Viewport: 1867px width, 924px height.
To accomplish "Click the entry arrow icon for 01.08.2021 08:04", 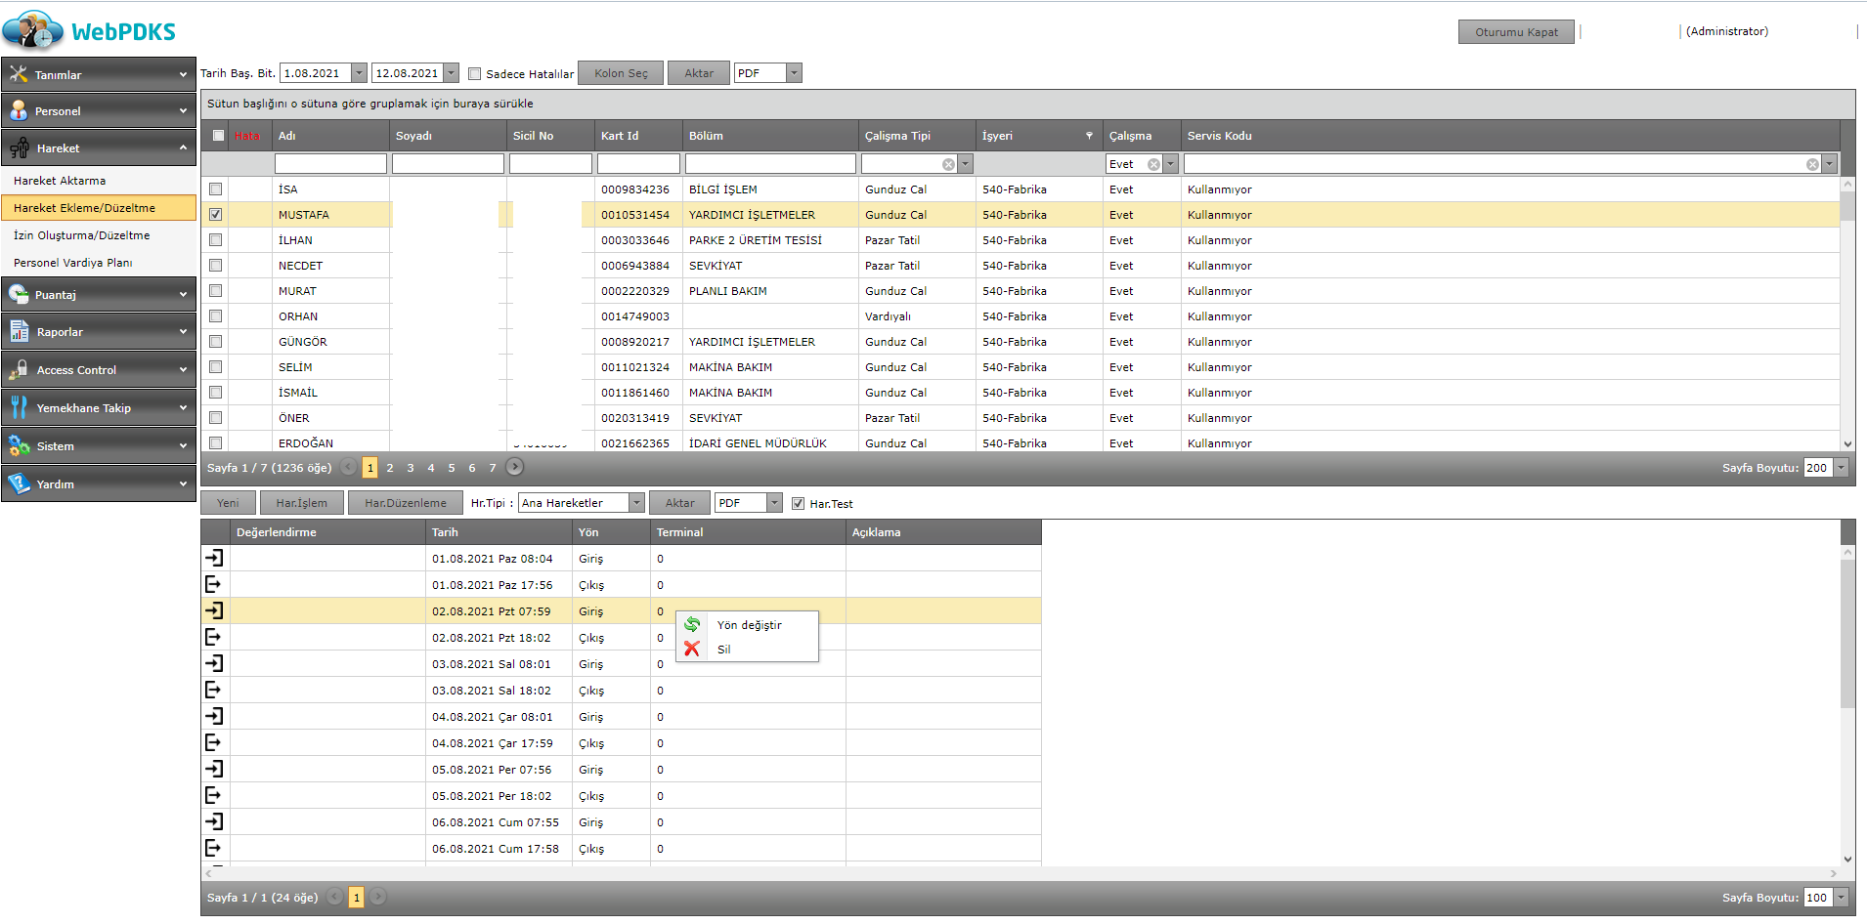I will click(214, 558).
